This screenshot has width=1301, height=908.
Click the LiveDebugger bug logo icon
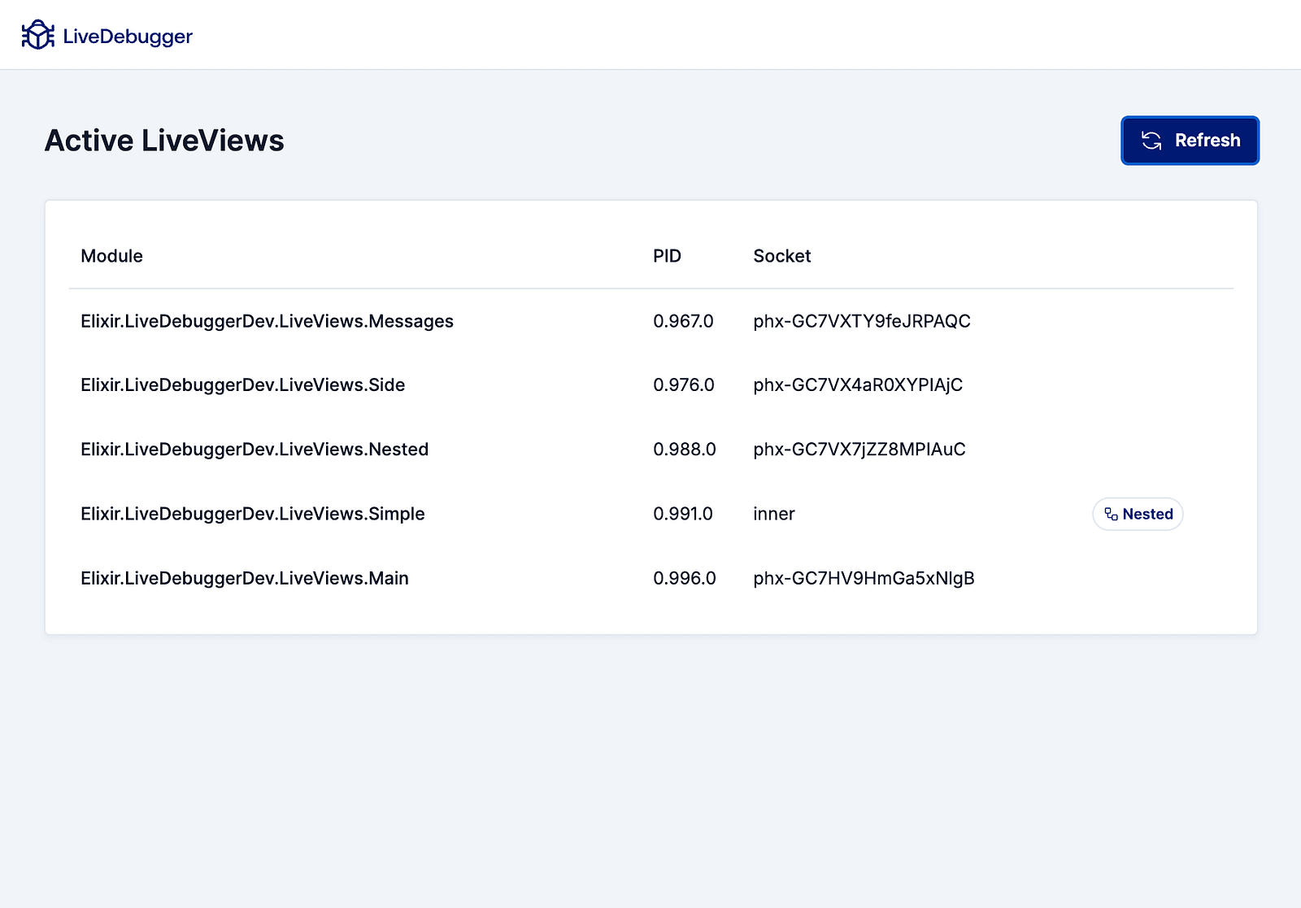pos(37,36)
